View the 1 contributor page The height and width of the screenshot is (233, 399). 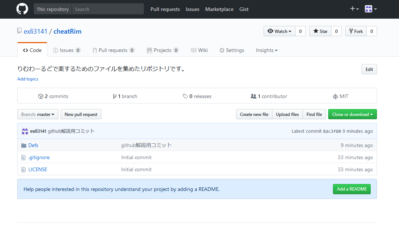[269, 96]
